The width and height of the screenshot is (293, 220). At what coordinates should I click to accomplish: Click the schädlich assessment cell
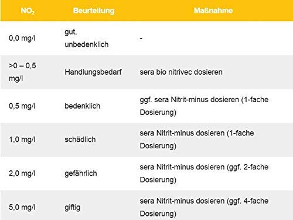click(x=80, y=139)
